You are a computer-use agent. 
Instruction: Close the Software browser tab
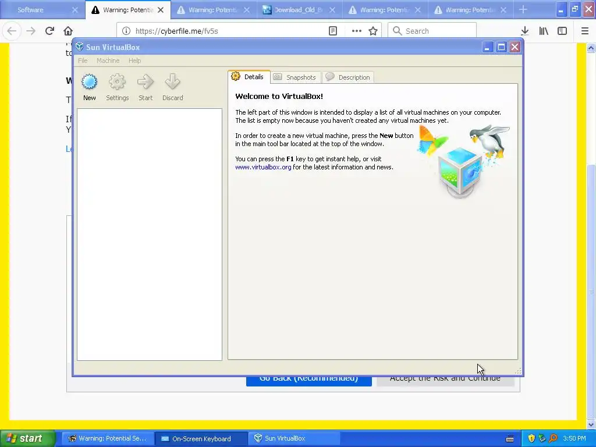tap(75, 10)
